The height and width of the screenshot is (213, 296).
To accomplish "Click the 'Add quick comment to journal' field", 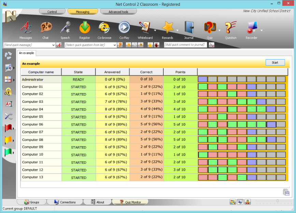I will click(185, 45).
